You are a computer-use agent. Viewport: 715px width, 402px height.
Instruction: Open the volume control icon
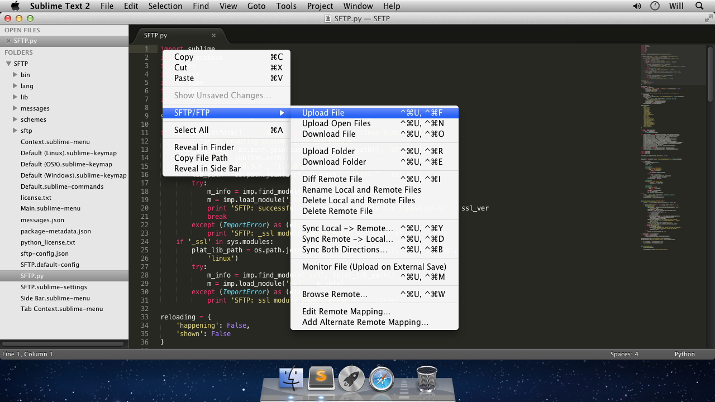[637, 6]
